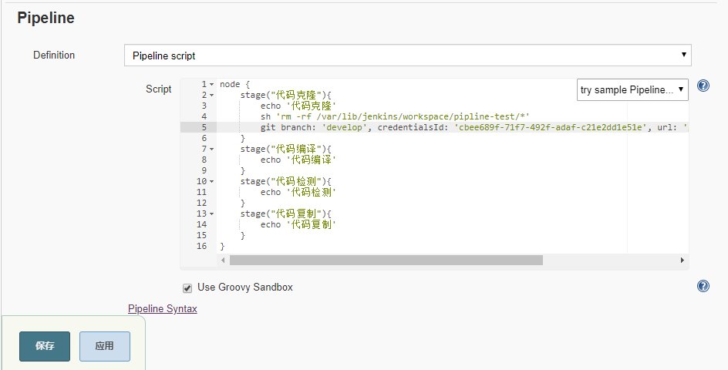
Task: Collapse the node block at line 1
Action: point(211,84)
